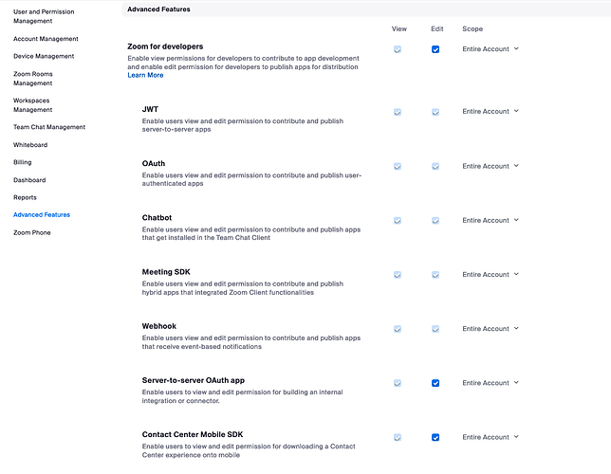Toggle Edit checkbox for Webhook row
Image resolution: width=611 pixels, height=474 pixels.
(x=435, y=329)
